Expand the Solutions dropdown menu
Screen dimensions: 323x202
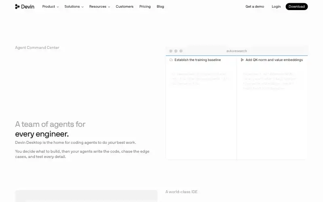[x=74, y=6]
